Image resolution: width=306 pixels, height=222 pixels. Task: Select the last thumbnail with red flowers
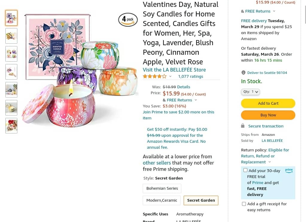tap(11, 126)
